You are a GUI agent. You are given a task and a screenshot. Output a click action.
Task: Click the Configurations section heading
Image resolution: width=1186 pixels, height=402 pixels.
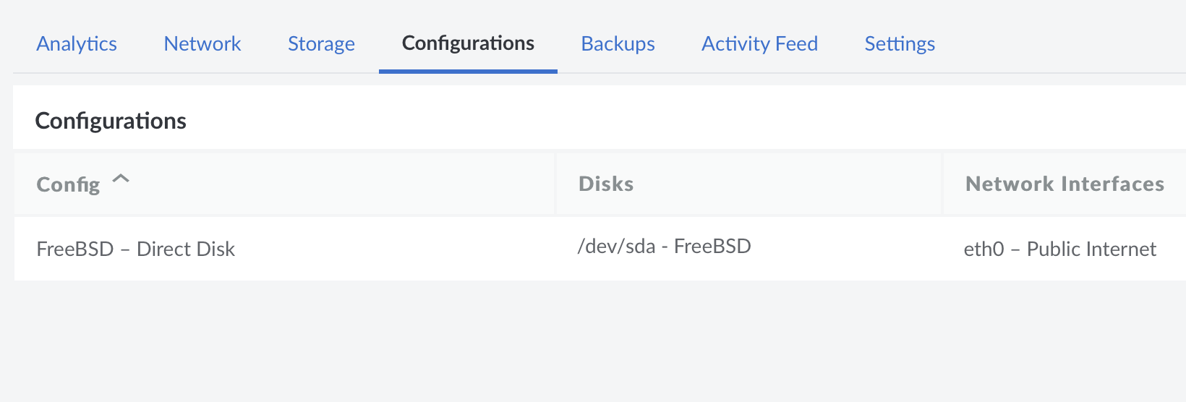111,121
